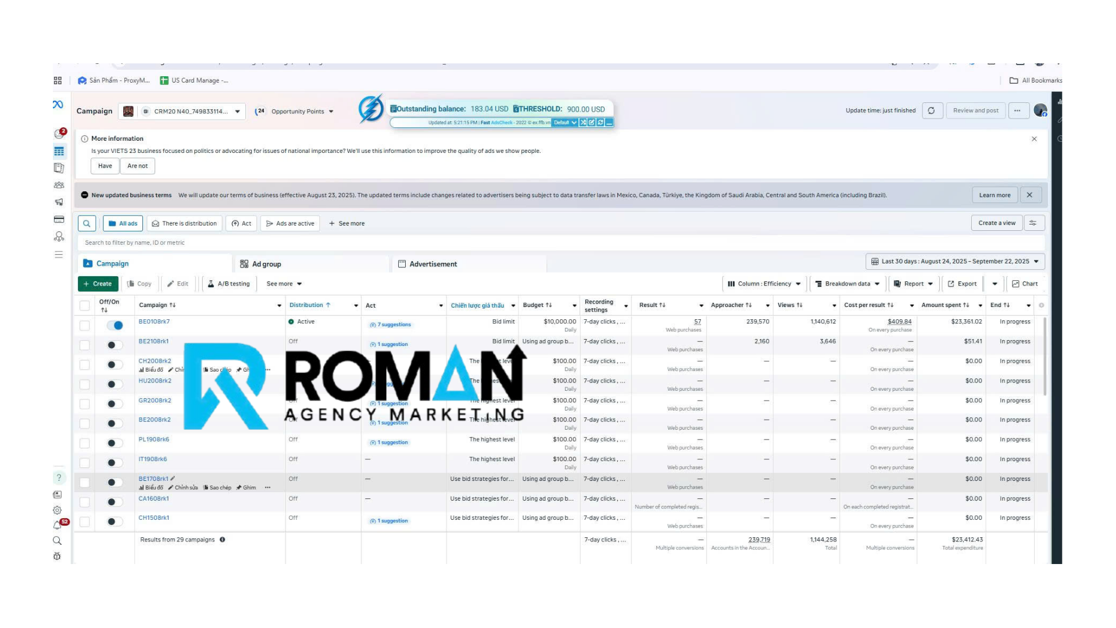Viewport: 1116px width, 628px height.
Task: Open the audiences people icon in sidebar
Action: pos(59,185)
